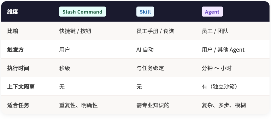Click the 员工 / 团队 cell
This screenshot has height=119, width=271.
(x=215, y=31)
